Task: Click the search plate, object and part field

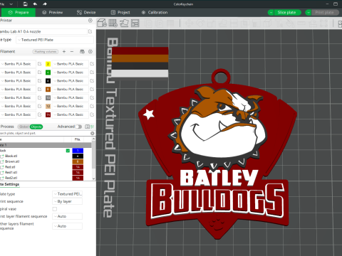Action: pos(45,133)
